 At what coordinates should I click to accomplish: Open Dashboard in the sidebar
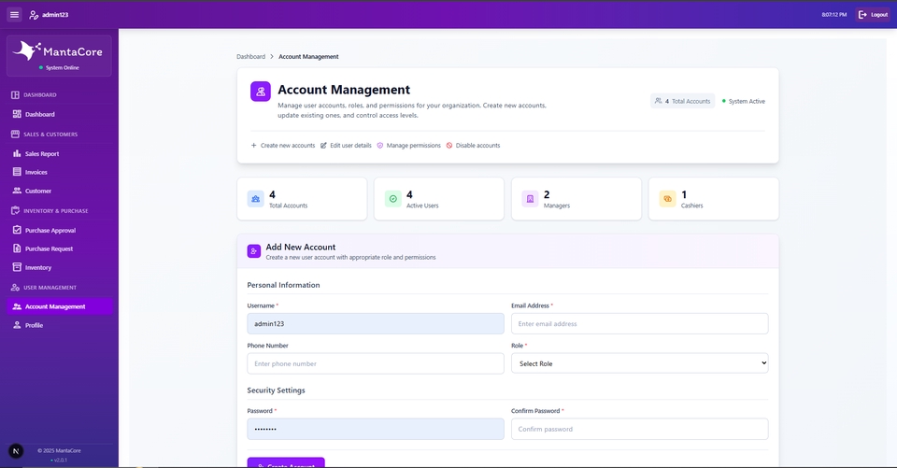[x=60, y=114]
